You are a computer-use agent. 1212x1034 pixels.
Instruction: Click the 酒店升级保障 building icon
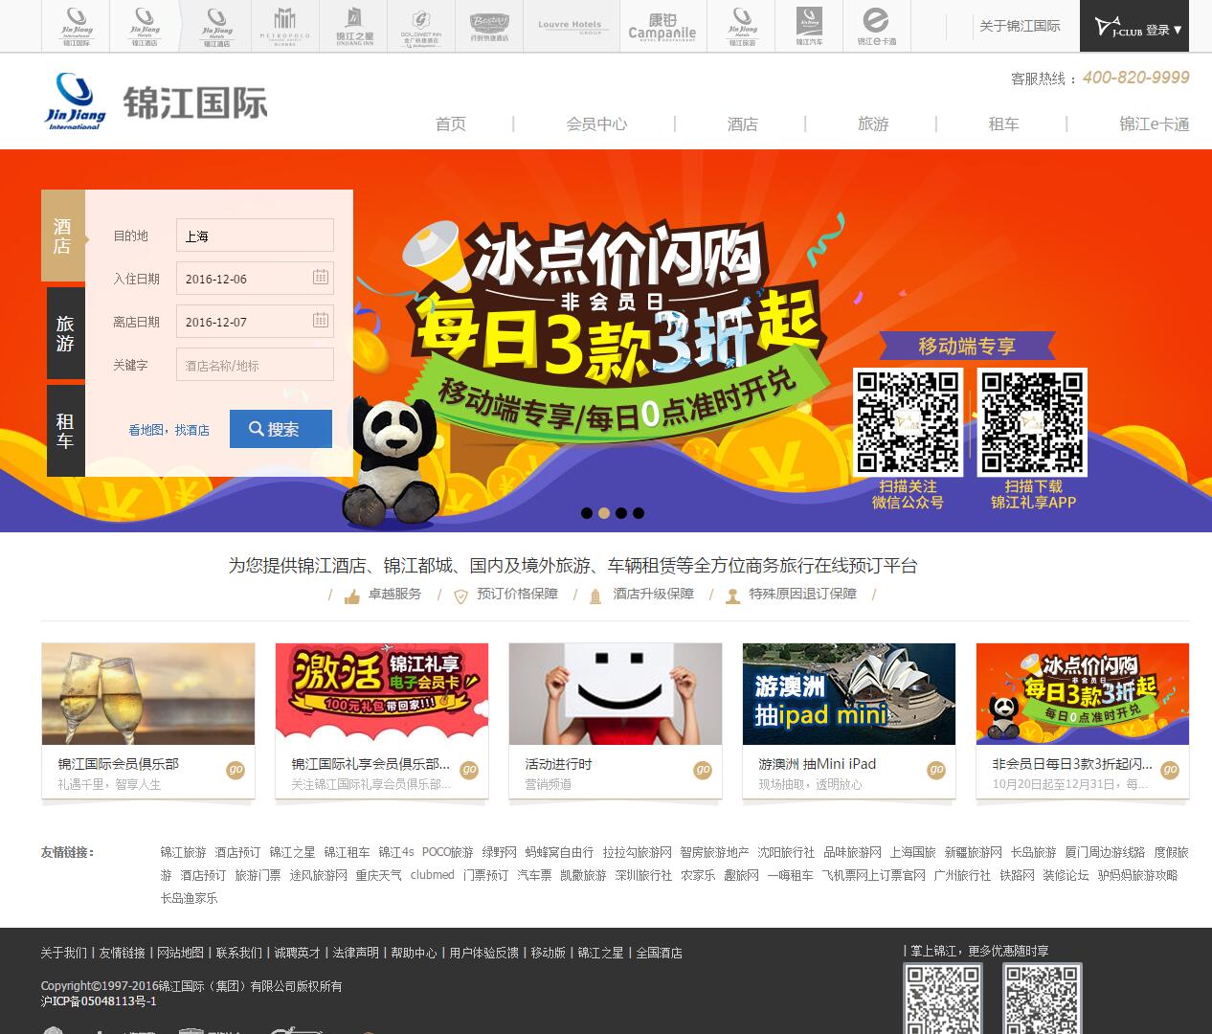[x=595, y=596]
